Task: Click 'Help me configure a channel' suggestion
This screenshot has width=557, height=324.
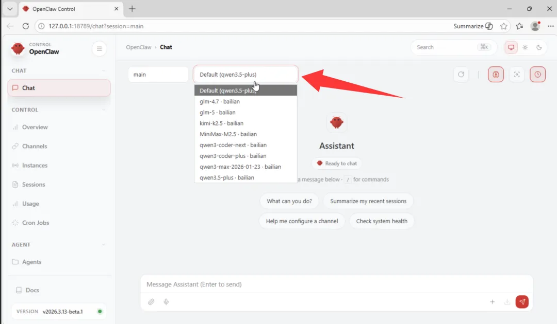Action: tap(302, 221)
